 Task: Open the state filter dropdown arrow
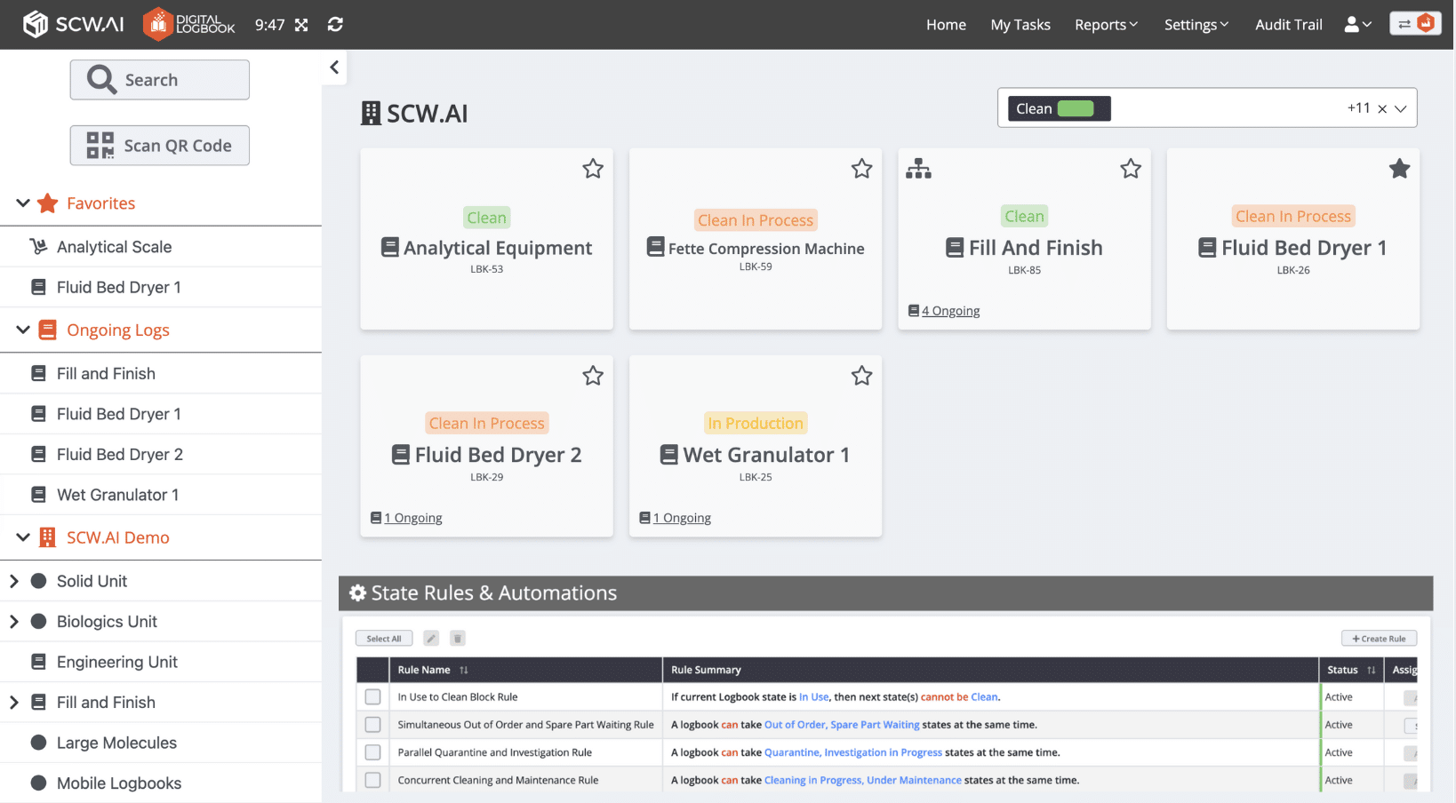pos(1401,108)
